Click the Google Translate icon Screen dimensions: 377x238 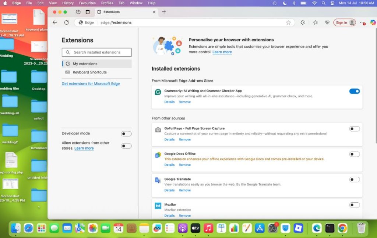click(x=158, y=180)
